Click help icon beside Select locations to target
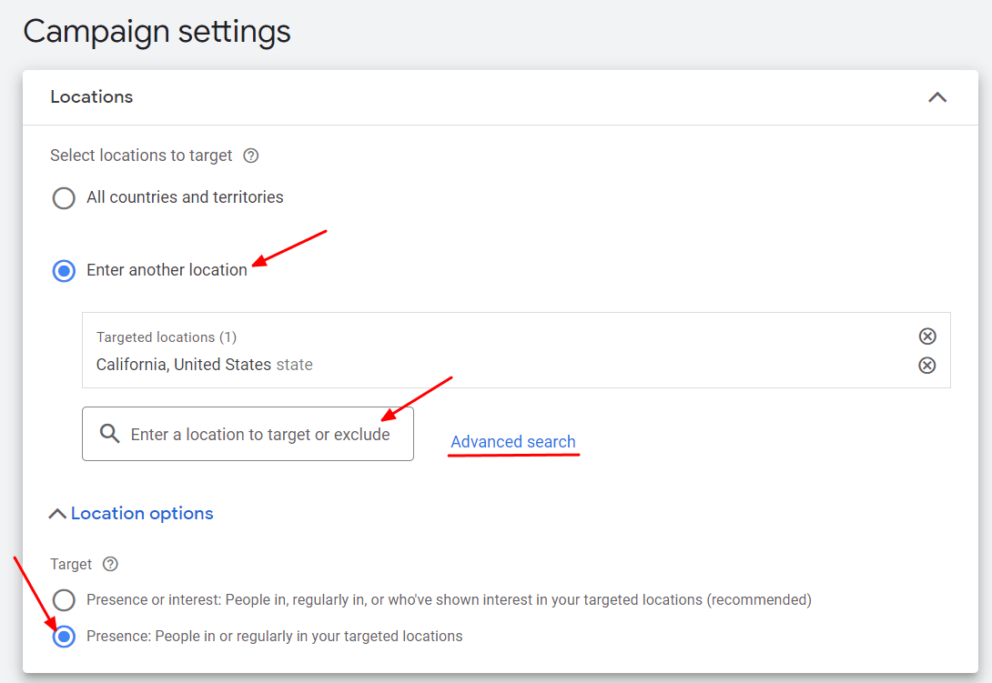The image size is (992, 683). click(251, 156)
